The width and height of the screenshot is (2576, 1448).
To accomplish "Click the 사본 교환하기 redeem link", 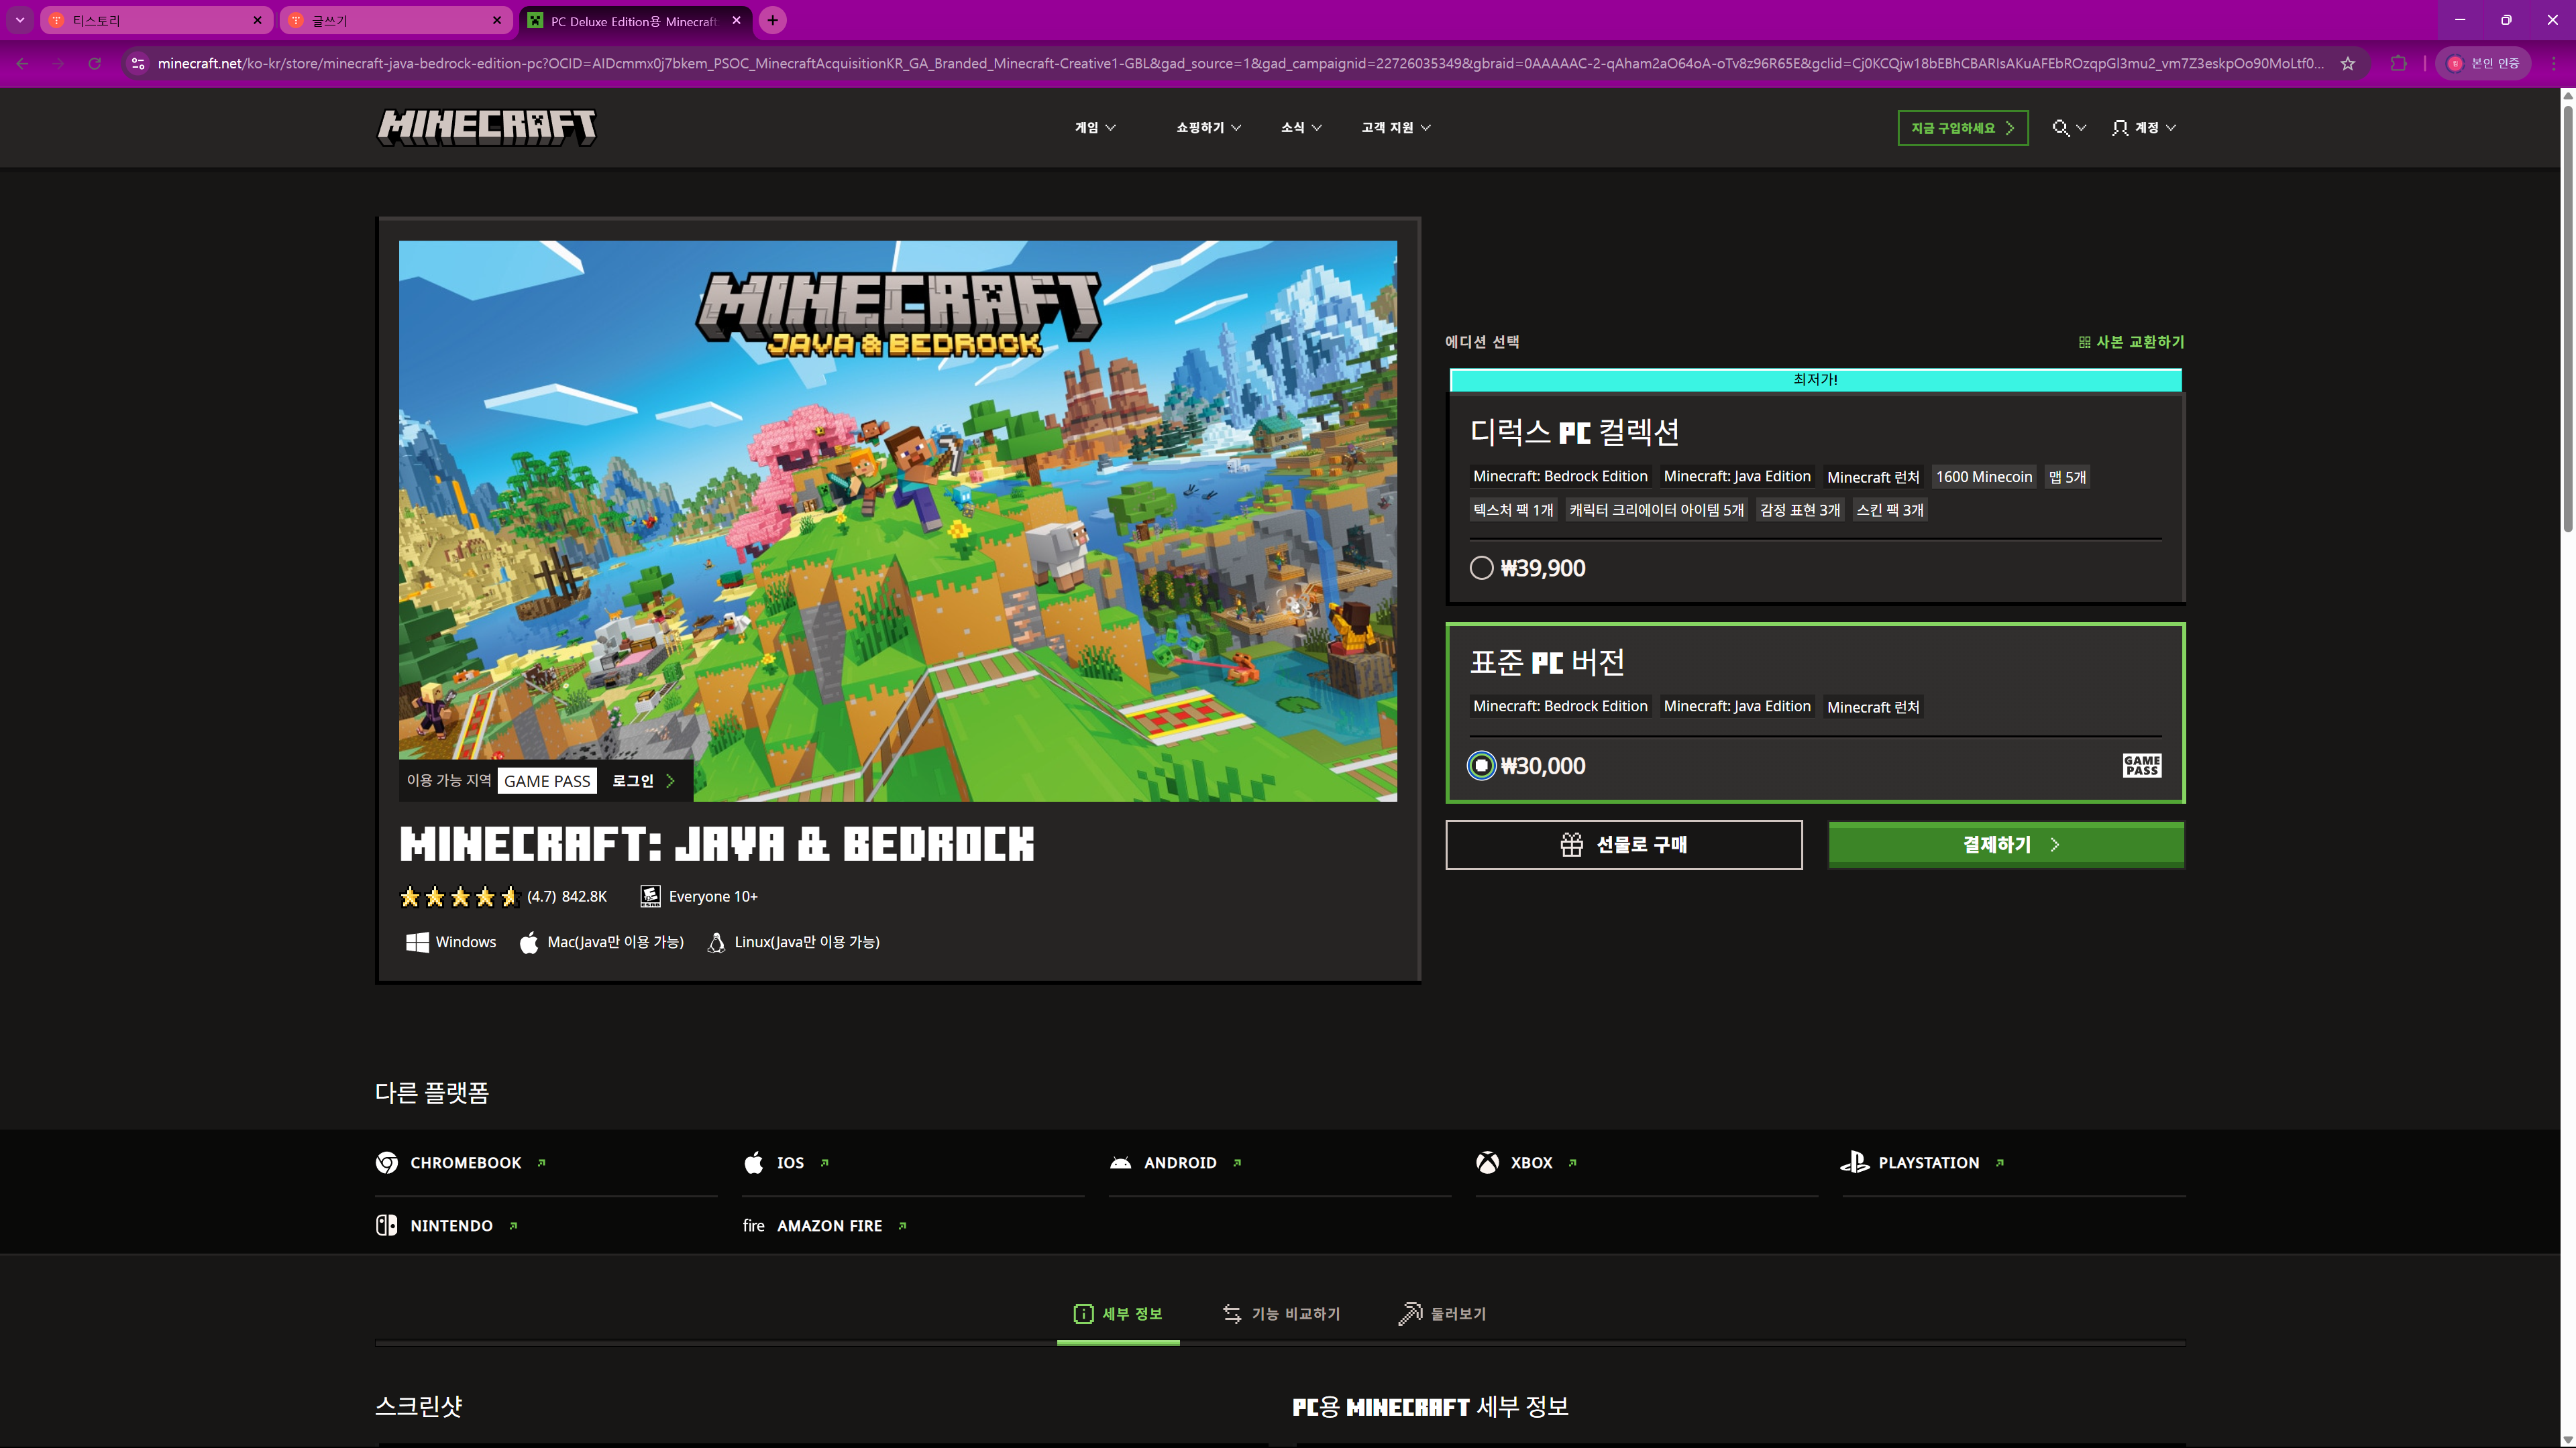I will tap(2131, 342).
